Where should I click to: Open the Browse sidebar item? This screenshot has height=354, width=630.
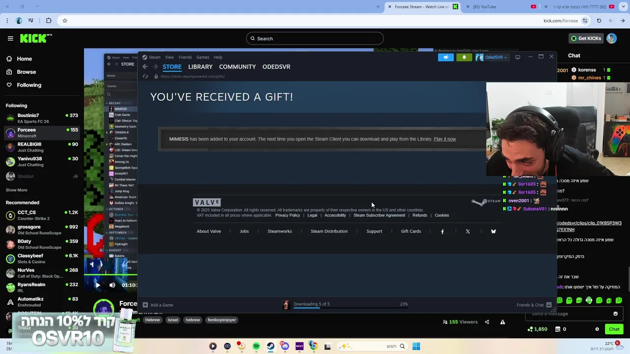26,72
